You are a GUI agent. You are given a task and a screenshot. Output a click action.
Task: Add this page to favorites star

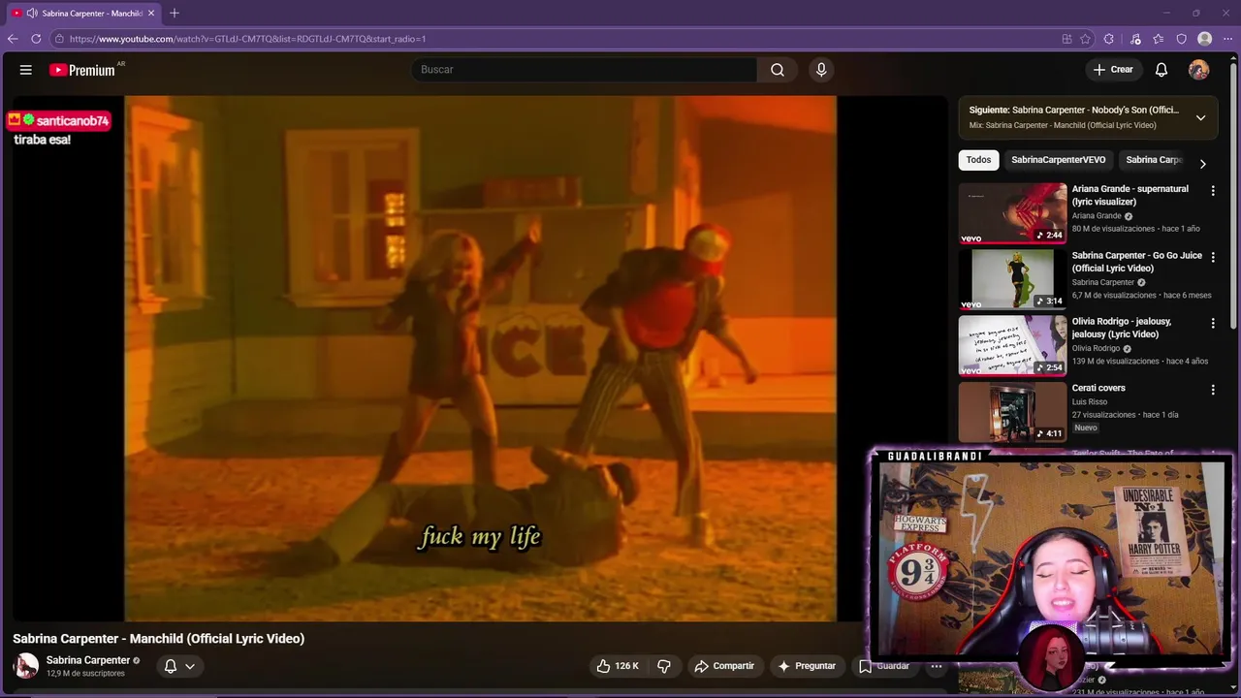[1086, 39]
